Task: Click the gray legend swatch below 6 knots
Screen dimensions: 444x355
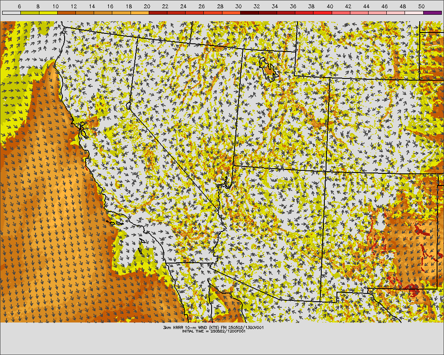Action: click(x=12, y=13)
